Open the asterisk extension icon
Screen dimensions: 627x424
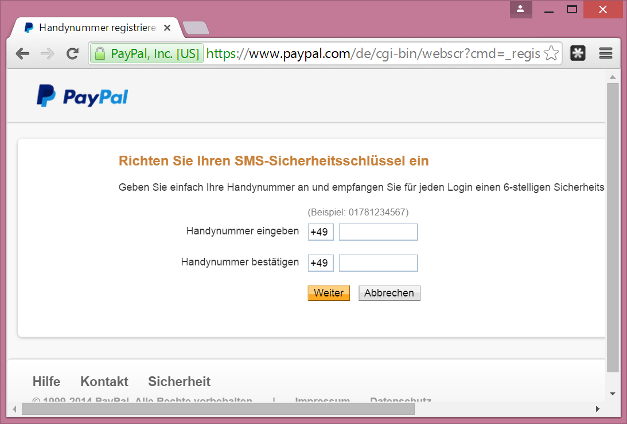pyautogui.click(x=578, y=53)
